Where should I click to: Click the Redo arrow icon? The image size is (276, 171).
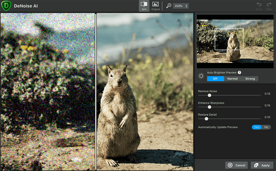(269, 5)
